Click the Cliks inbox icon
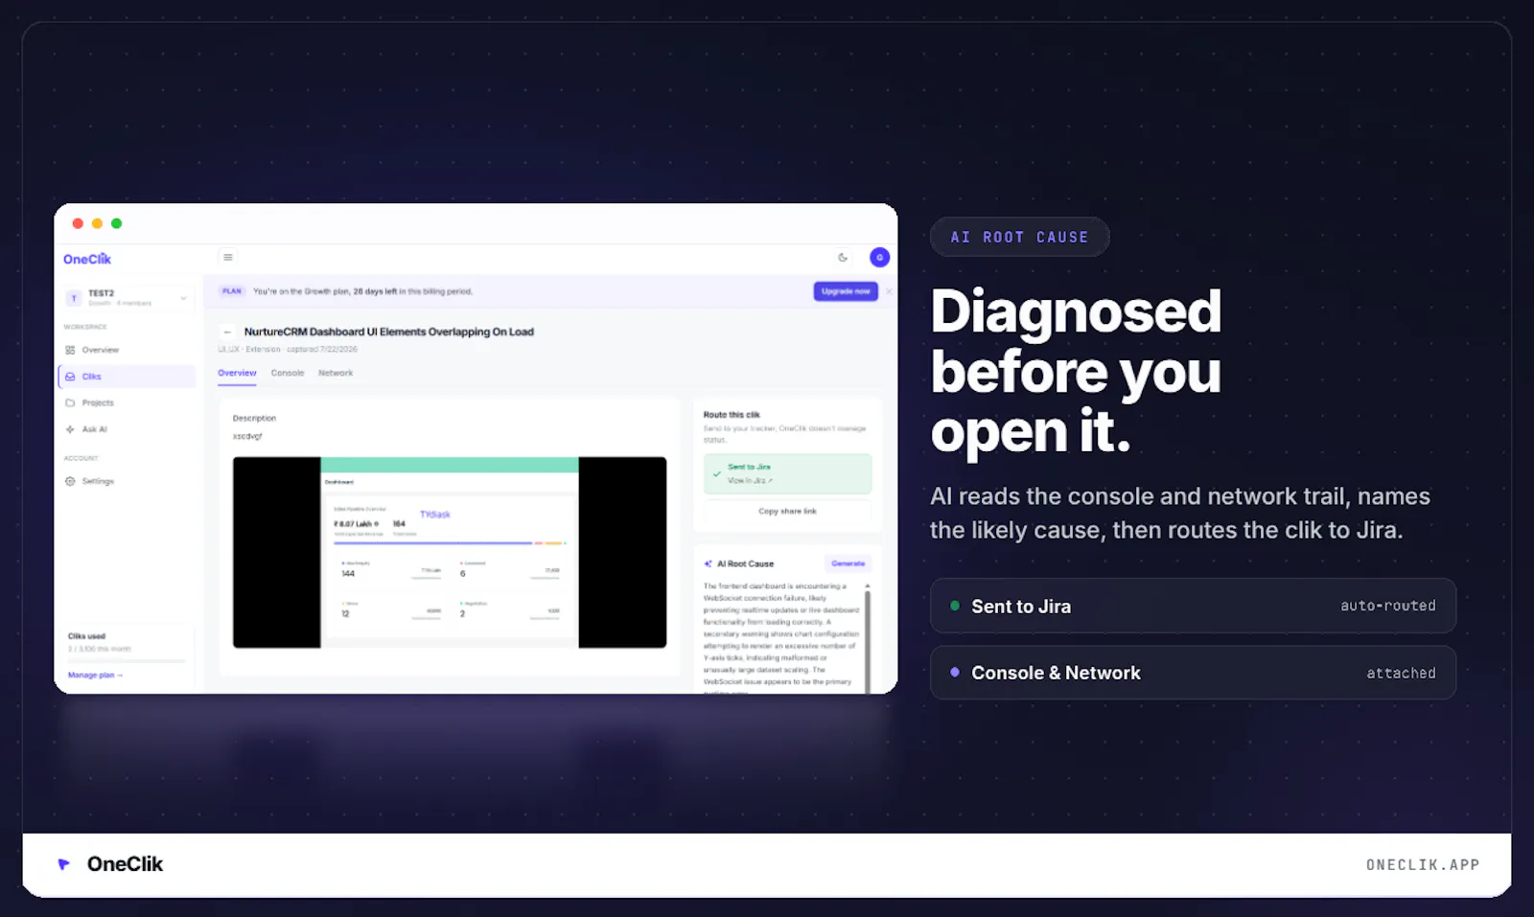The height and width of the screenshot is (917, 1534). click(x=70, y=377)
